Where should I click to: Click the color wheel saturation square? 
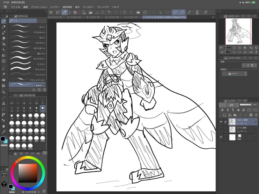pyautogui.click(x=28, y=173)
